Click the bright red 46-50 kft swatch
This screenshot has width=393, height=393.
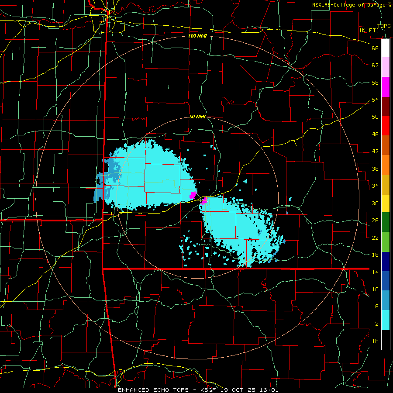click(x=386, y=126)
